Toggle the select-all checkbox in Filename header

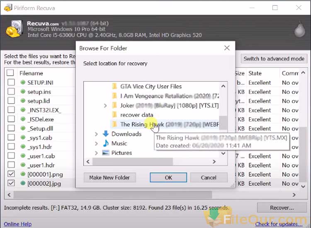coord(11,73)
